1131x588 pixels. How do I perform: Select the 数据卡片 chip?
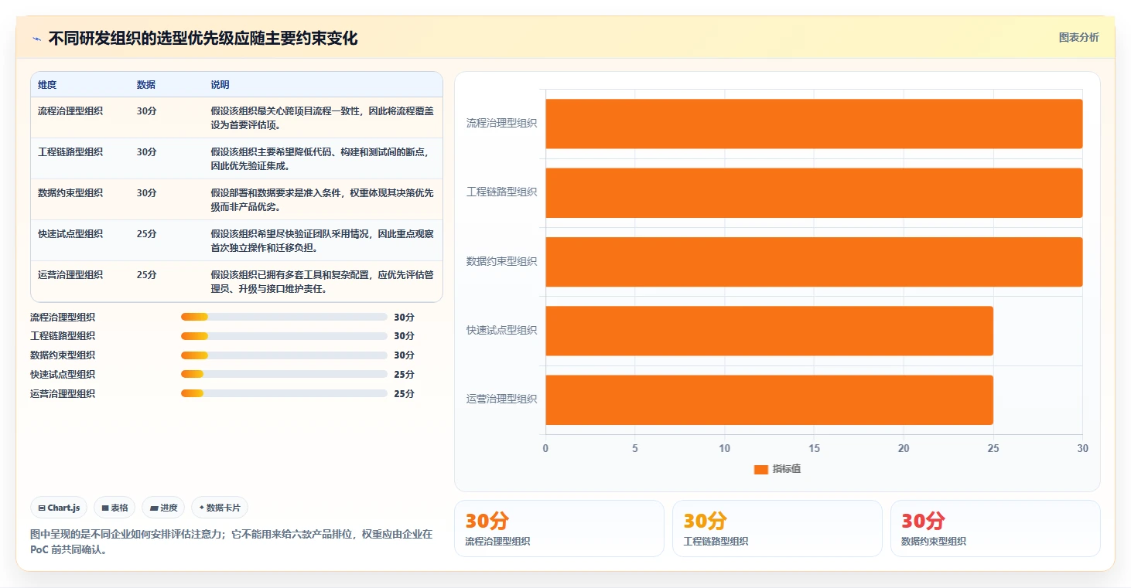(220, 508)
